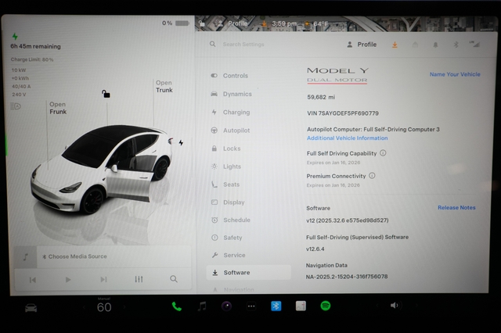Open Additional Vehicle Information link
The image size is (501, 333).
click(348, 138)
